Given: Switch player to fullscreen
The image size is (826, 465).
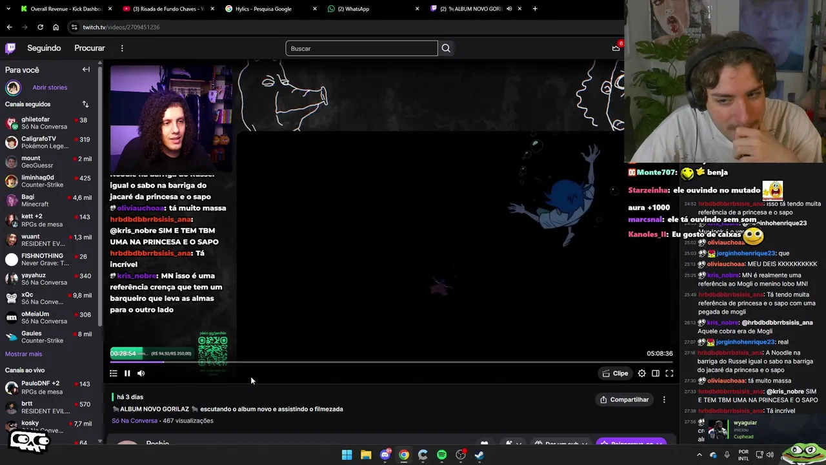Looking at the screenshot, I should (x=669, y=373).
